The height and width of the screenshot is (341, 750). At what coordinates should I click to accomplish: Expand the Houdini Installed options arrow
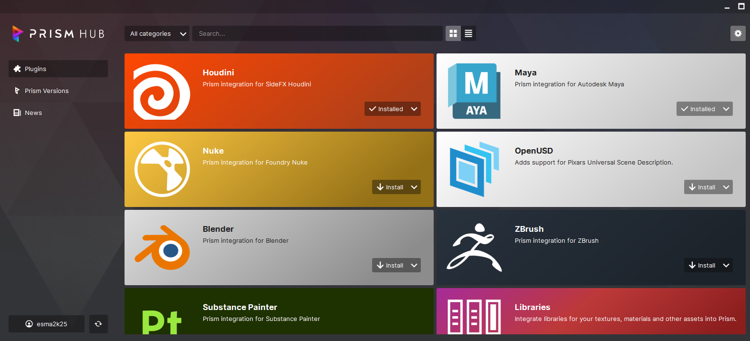[414, 109]
